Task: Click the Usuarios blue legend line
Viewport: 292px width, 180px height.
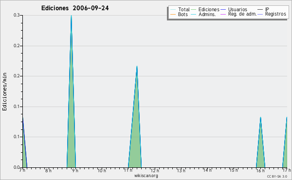Action: click(223, 10)
